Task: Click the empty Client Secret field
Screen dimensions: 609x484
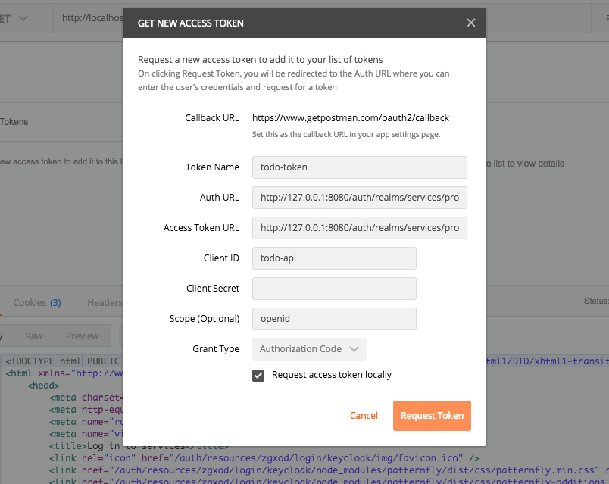Action: tap(333, 289)
